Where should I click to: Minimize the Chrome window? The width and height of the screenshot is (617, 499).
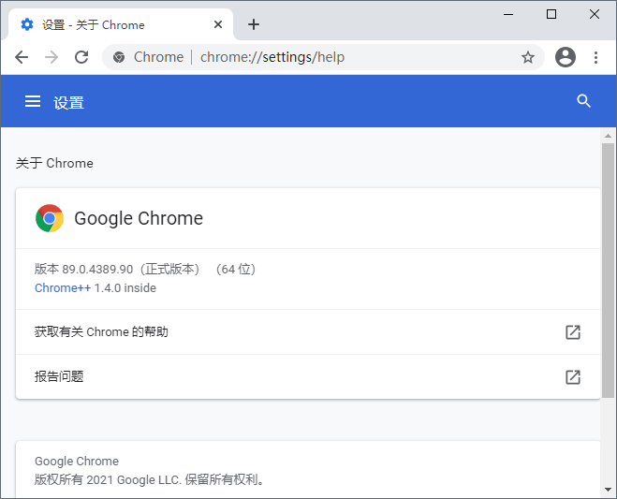508,15
